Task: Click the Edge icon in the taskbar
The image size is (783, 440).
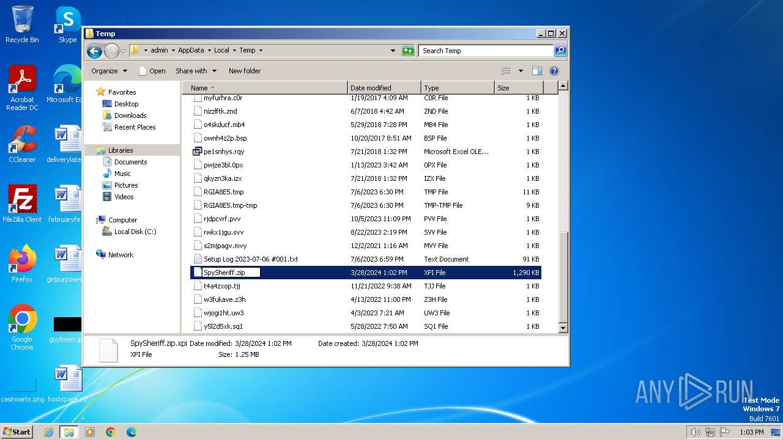Action: pyautogui.click(x=132, y=432)
